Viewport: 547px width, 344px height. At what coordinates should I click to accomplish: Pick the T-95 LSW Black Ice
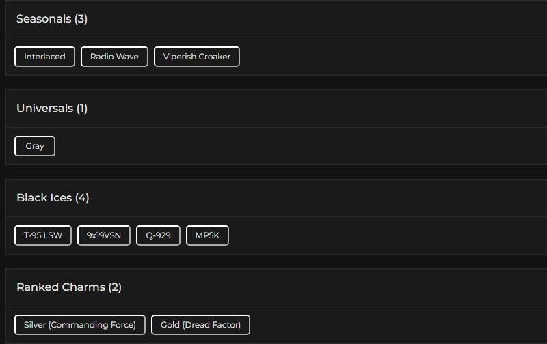point(43,235)
